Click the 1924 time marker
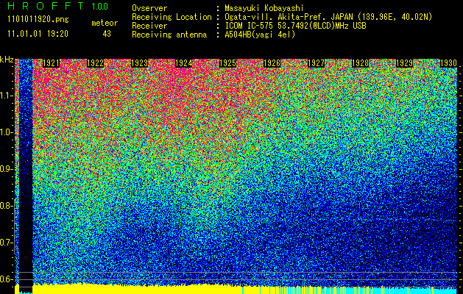The width and height of the screenshot is (463, 294). [x=184, y=63]
